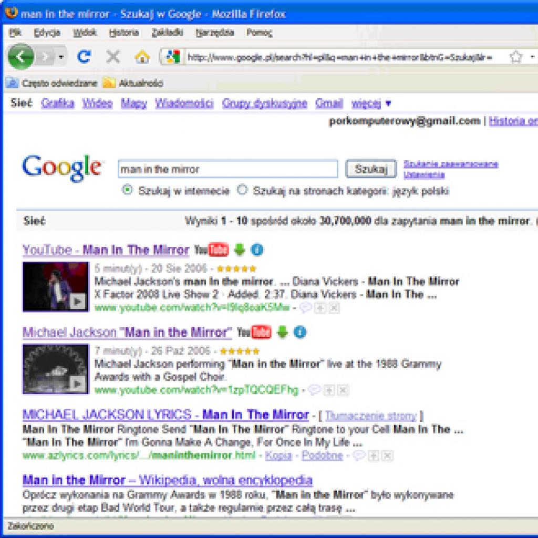Screen dimensions: 538x538
Task: Open Wiadomości link
Action: click(x=184, y=104)
